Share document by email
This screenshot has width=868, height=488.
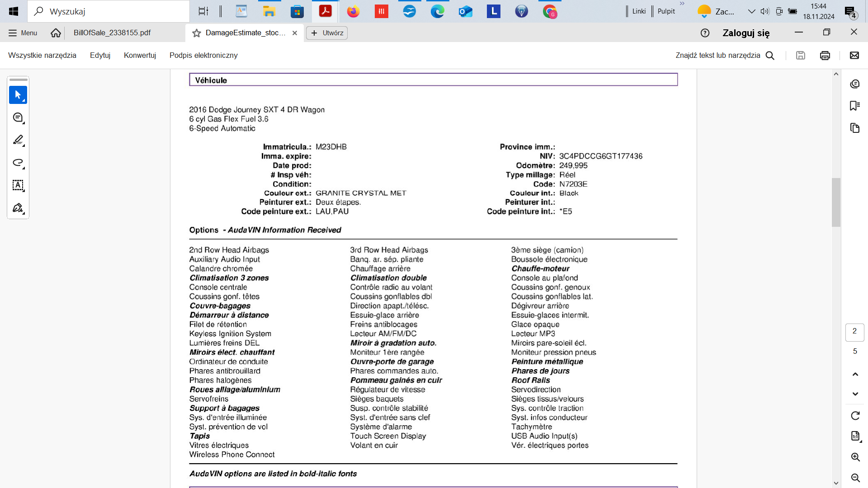pos(854,55)
